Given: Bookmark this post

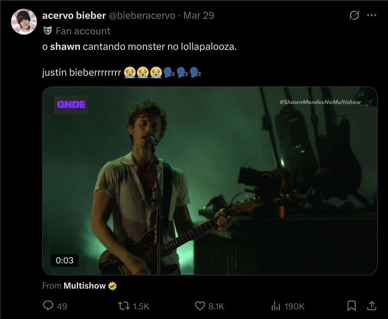Looking at the screenshot, I should [351, 306].
